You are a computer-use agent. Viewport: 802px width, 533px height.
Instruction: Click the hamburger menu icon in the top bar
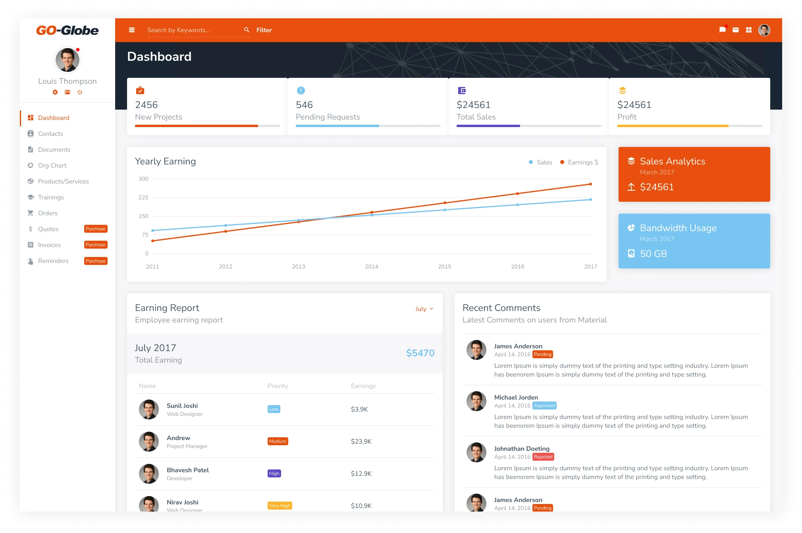click(132, 30)
